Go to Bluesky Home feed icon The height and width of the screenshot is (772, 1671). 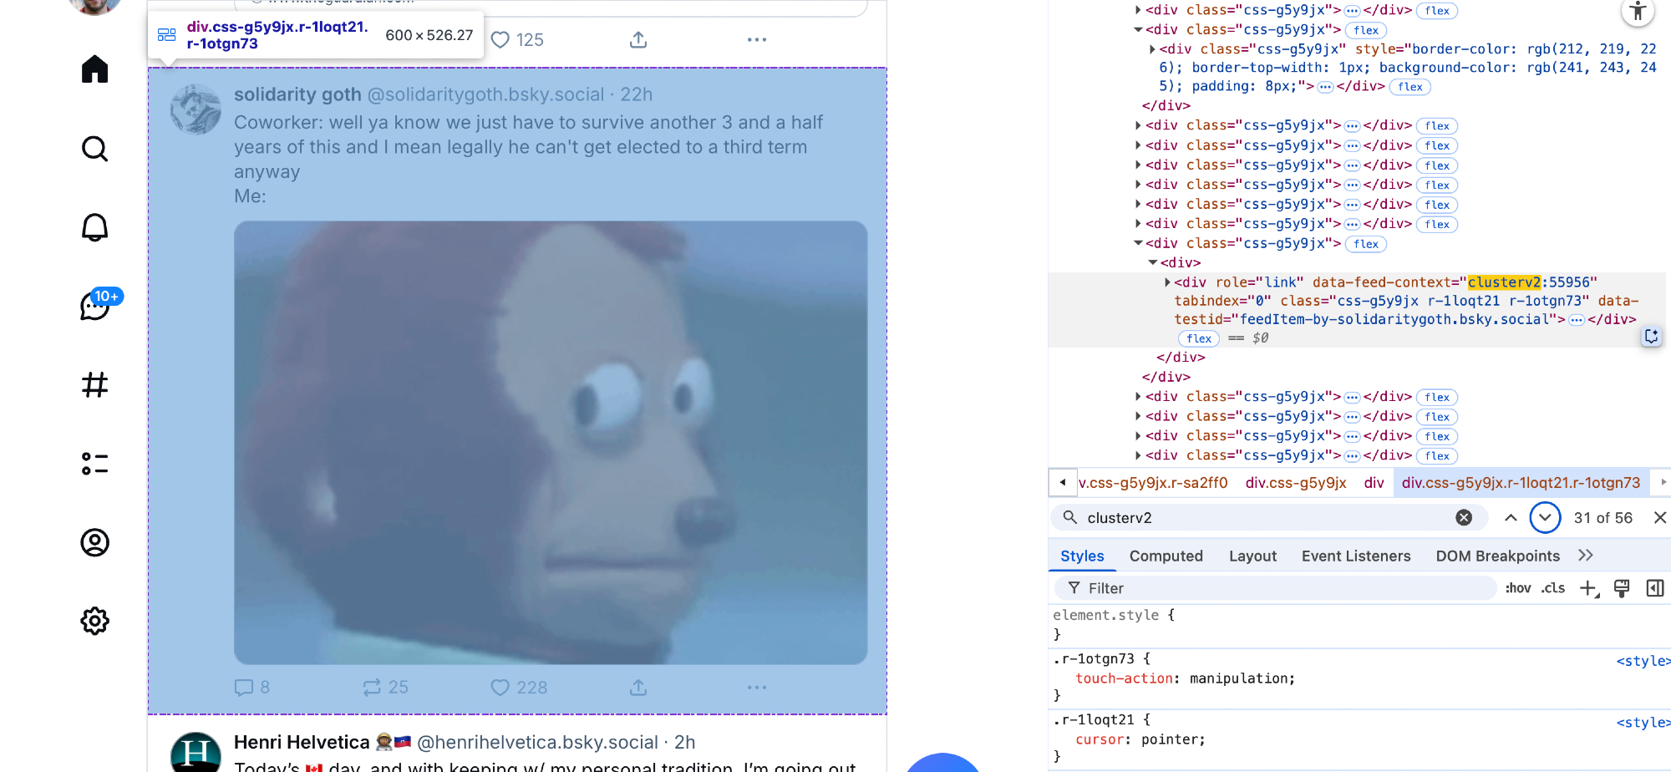pos(94,69)
